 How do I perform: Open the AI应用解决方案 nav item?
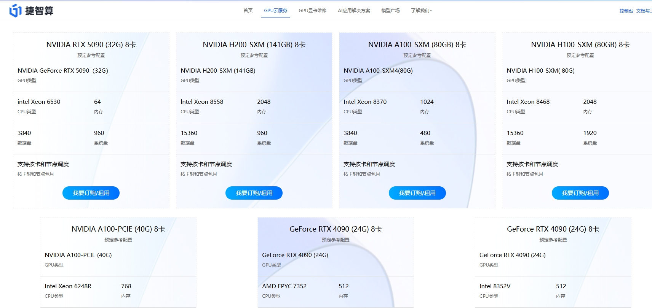tap(354, 11)
